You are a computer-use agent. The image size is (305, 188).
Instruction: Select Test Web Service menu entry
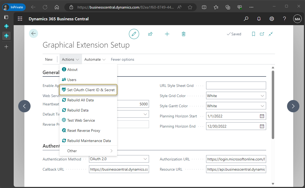click(81, 120)
